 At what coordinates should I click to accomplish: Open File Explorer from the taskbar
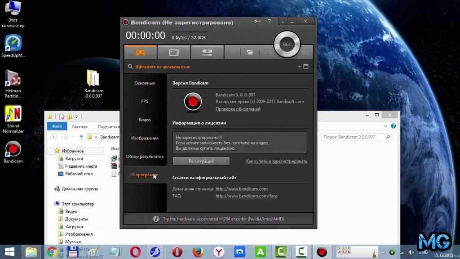31,252
